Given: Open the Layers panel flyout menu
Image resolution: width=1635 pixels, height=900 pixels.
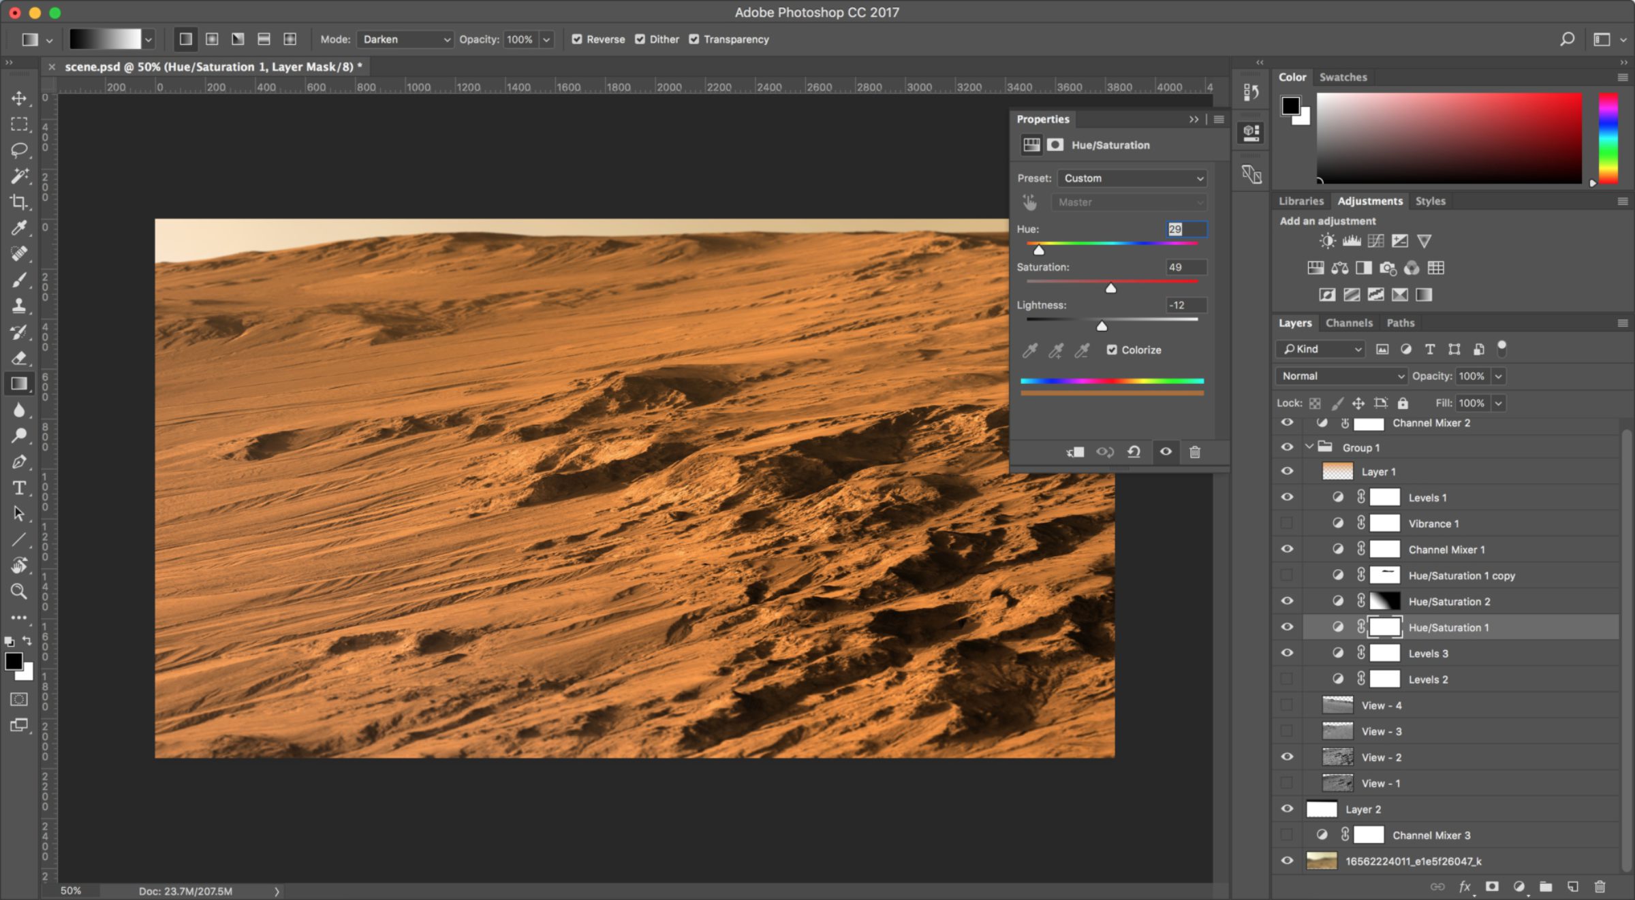Looking at the screenshot, I should (x=1621, y=322).
